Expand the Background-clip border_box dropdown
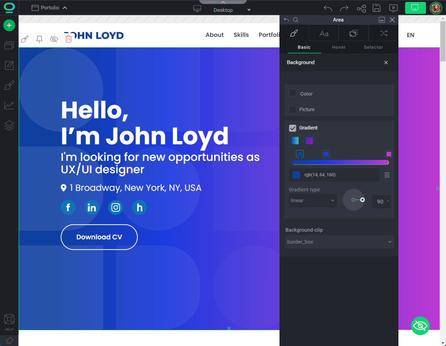The width and height of the screenshot is (446, 346). pyautogui.click(x=339, y=242)
